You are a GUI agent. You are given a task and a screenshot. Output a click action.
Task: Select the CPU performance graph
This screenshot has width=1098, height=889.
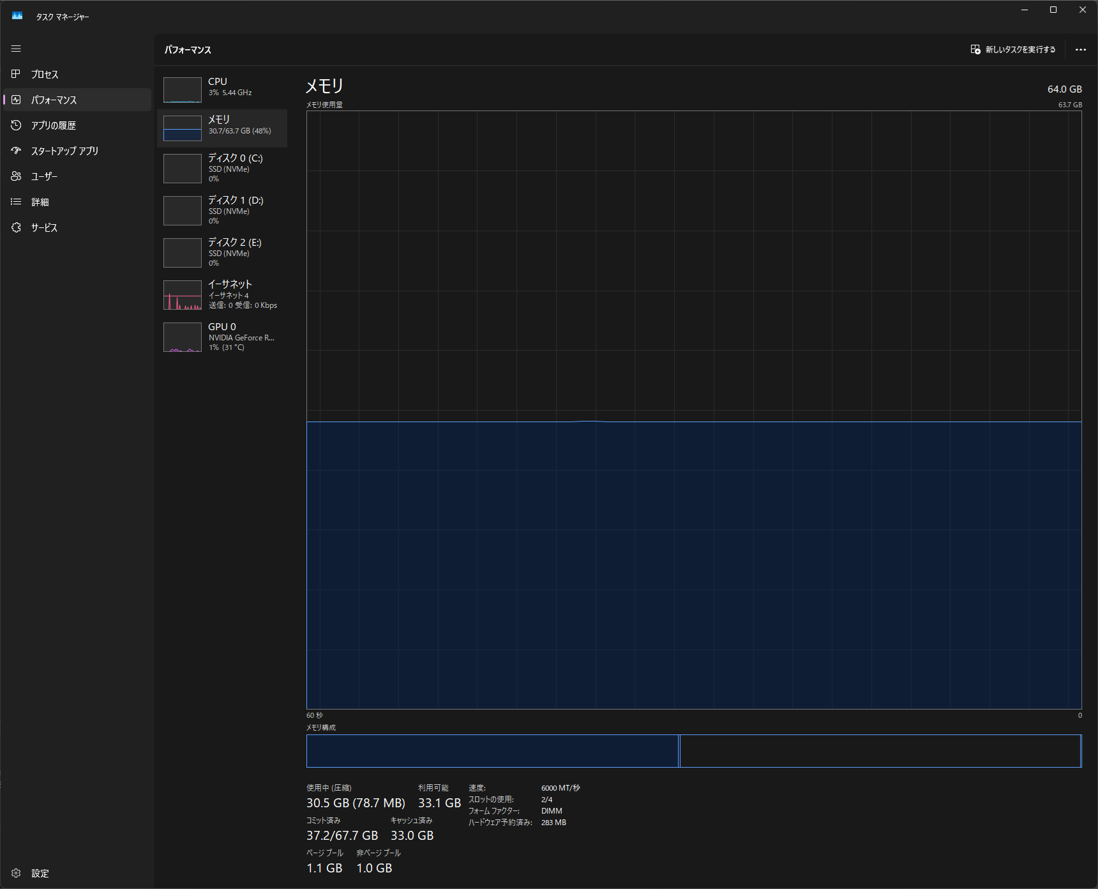click(222, 89)
